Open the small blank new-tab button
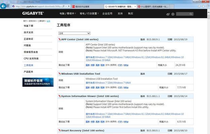This screenshot has width=210, height=134. click(172, 6)
